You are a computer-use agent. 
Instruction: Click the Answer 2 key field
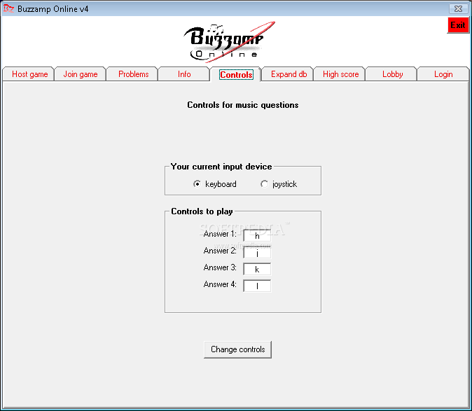pyautogui.click(x=257, y=253)
